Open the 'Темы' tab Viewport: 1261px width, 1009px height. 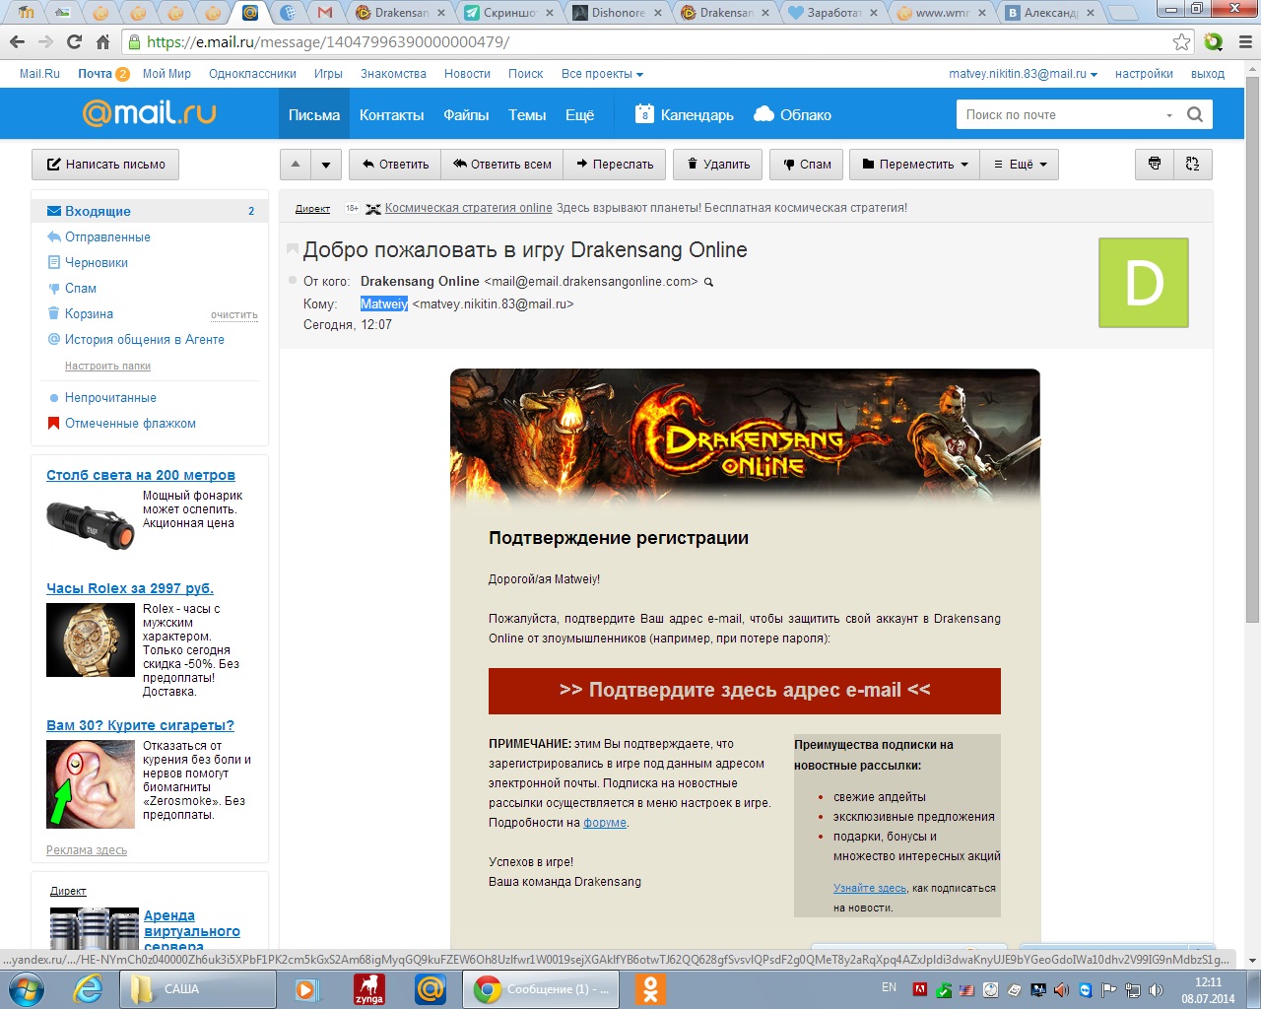[x=527, y=114]
